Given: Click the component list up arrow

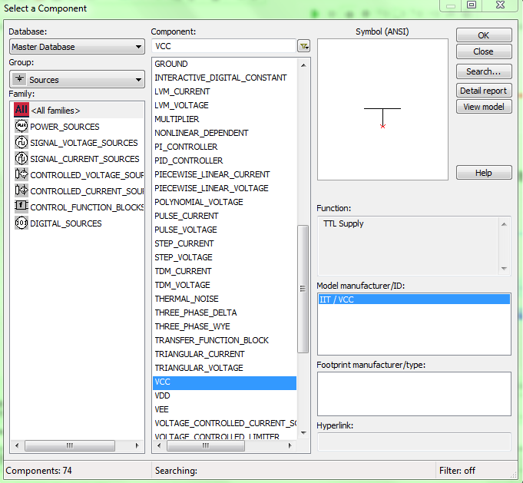Looking at the screenshot, I should [303, 65].
